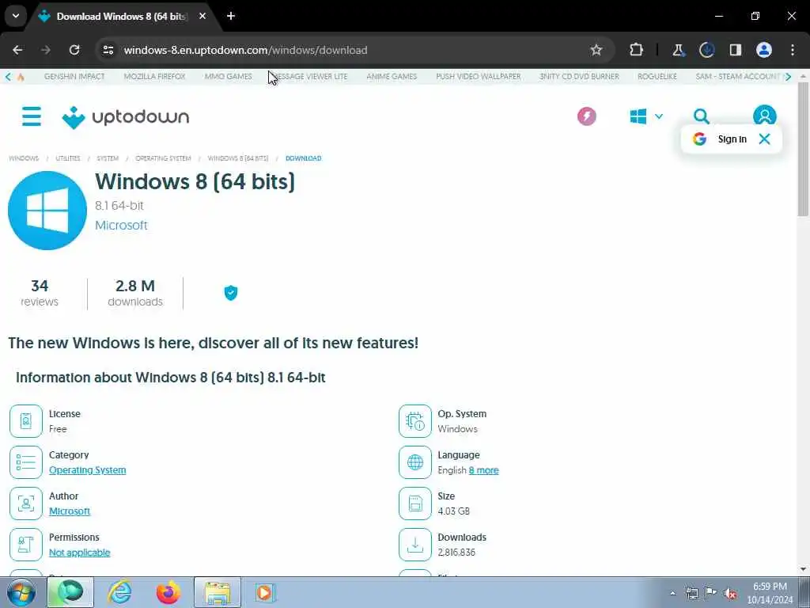
Task: Open the Microsoft developer link under title
Action: point(121,225)
